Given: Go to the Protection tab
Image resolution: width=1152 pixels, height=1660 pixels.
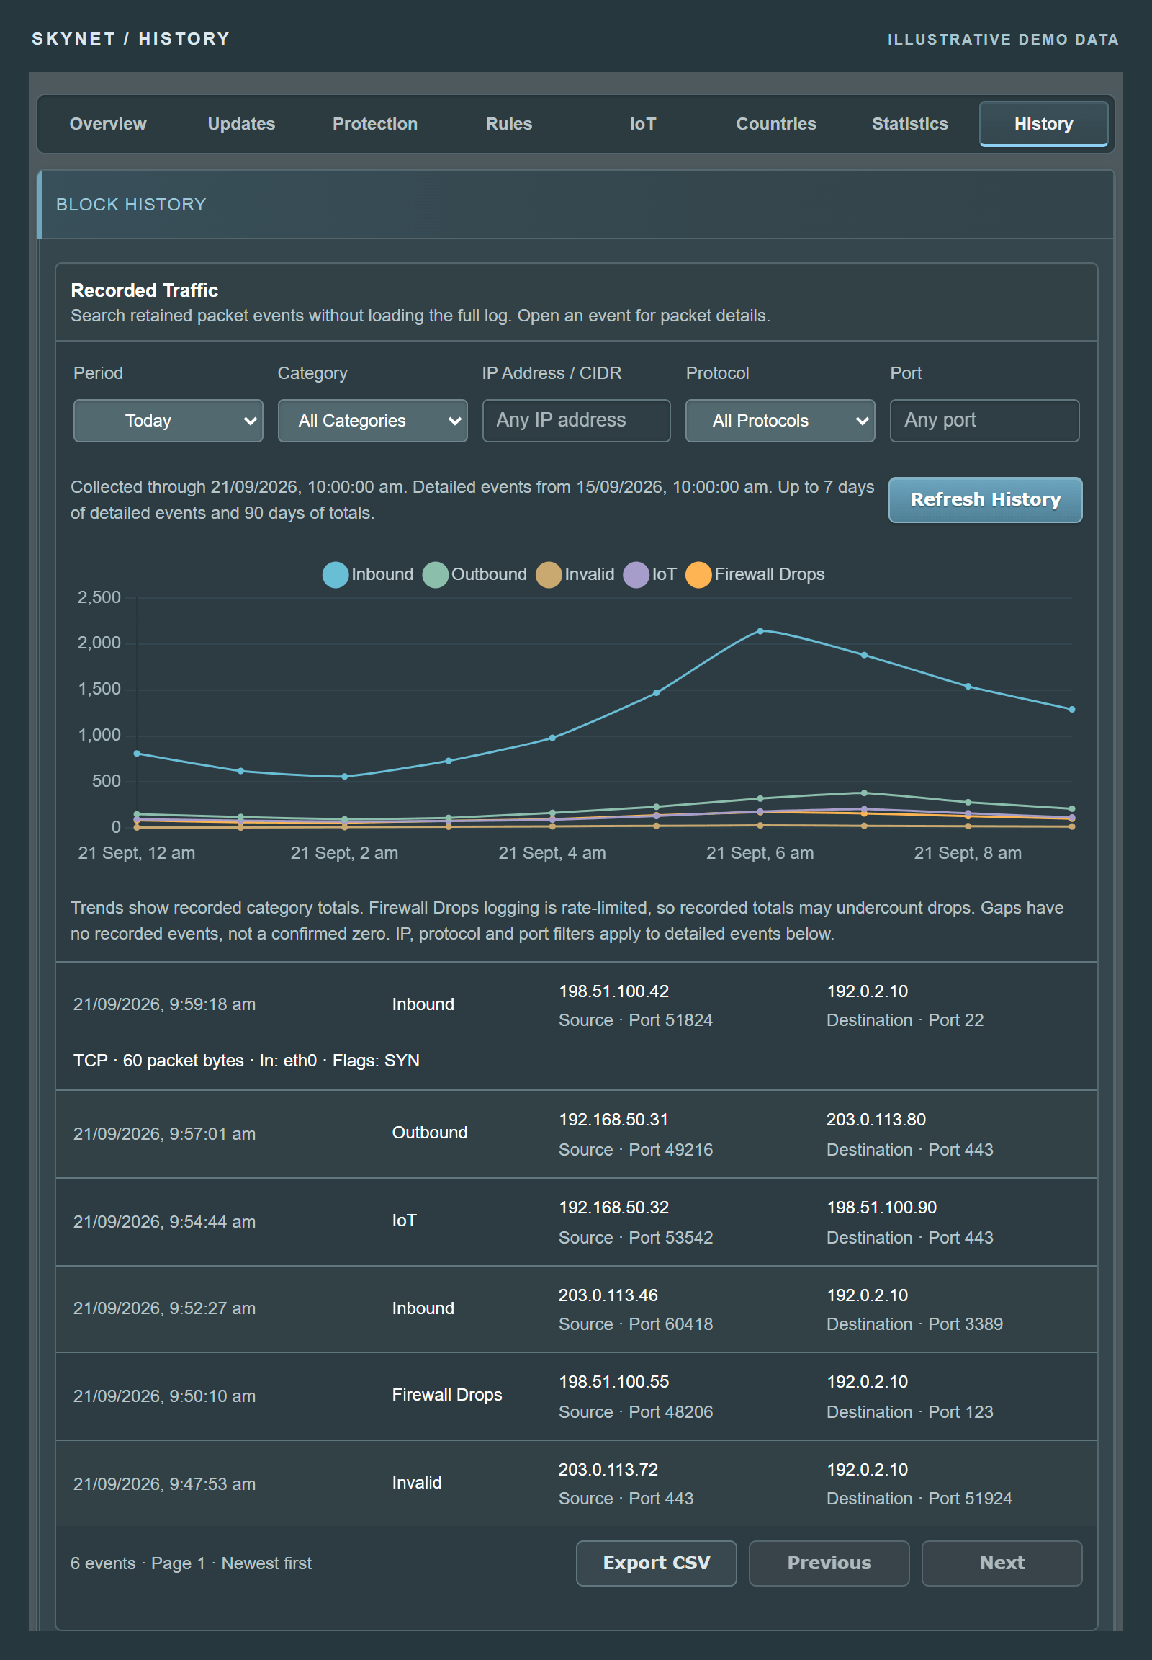Looking at the screenshot, I should pos(374,123).
